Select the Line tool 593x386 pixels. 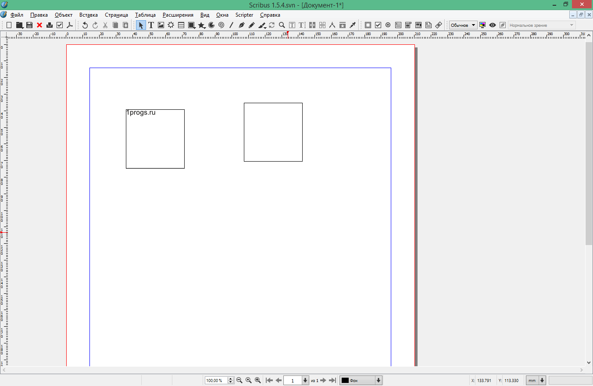tap(231, 25)
